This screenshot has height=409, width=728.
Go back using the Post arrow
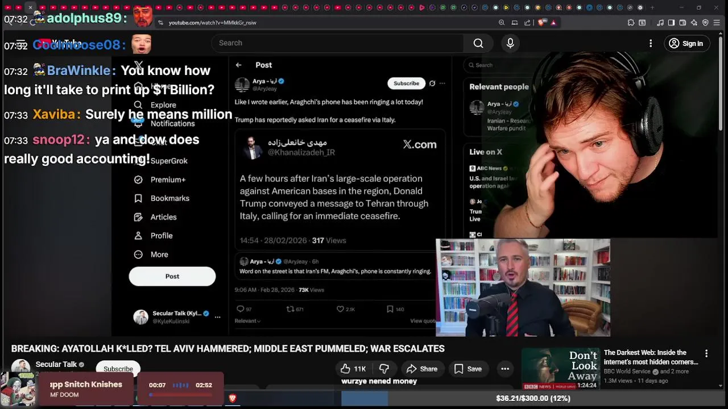click(x=239, y=65)
